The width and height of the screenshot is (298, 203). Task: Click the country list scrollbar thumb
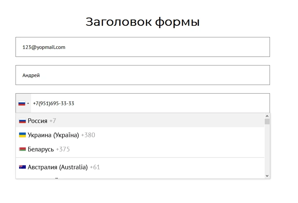pyautogui.click(x=267, y=122)
